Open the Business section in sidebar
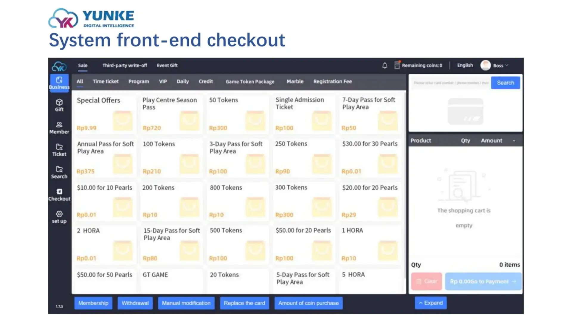 coord(59,83)
